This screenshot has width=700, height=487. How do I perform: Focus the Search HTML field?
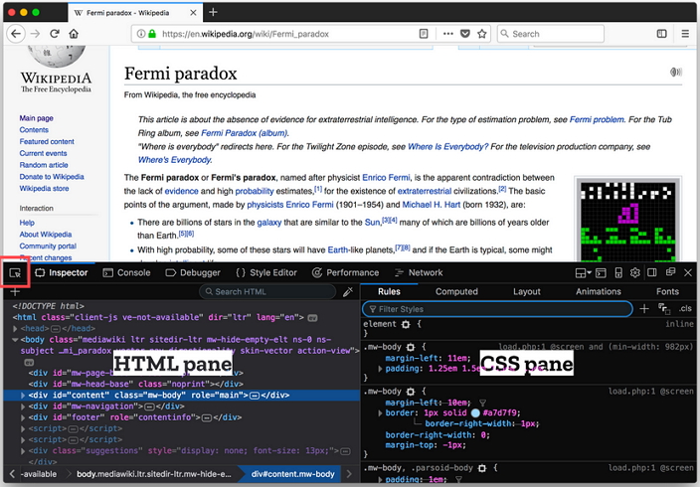(267, 292)
